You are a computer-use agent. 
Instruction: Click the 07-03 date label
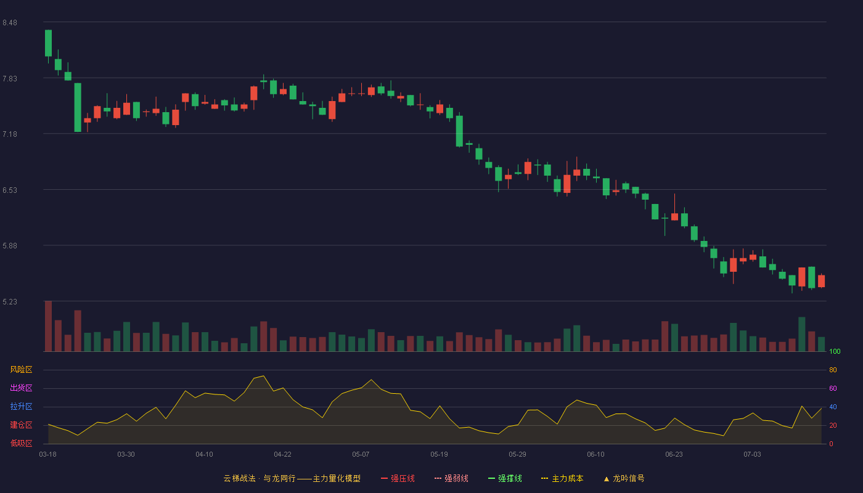point(752,454)
